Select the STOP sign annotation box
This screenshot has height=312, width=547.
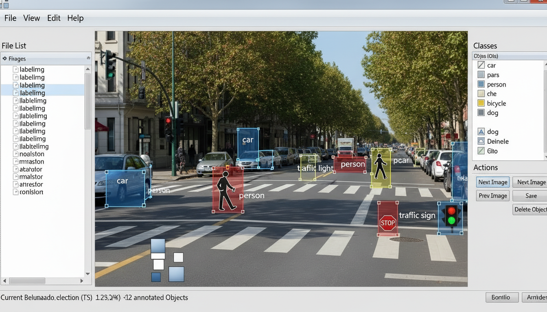click(388, 219)
